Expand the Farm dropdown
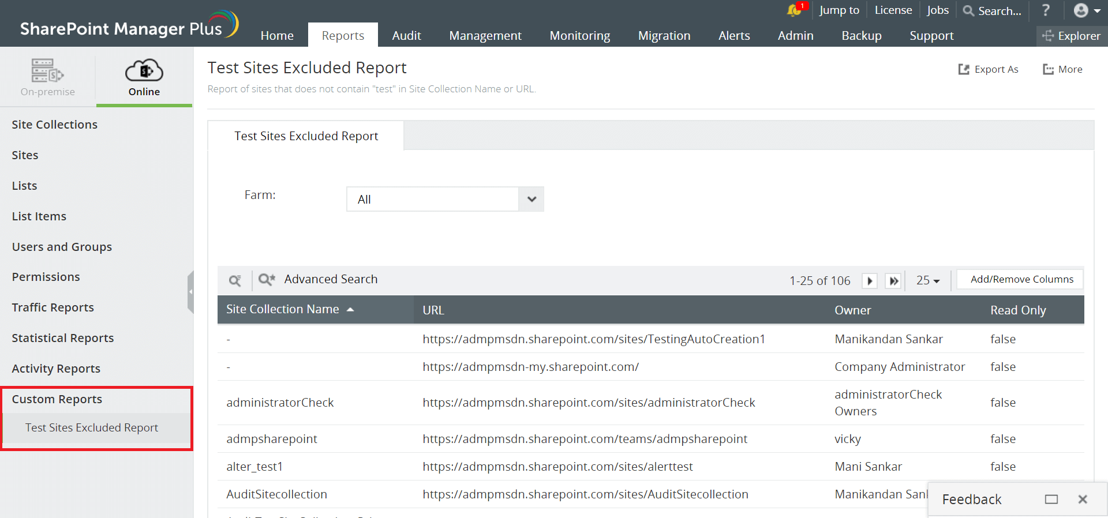This screenshot has width=1108, height=518. coord(531,199)
